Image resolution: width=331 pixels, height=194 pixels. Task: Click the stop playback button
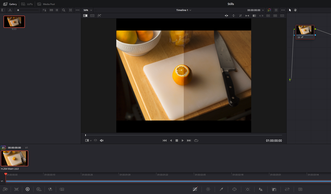click(177, 141)
